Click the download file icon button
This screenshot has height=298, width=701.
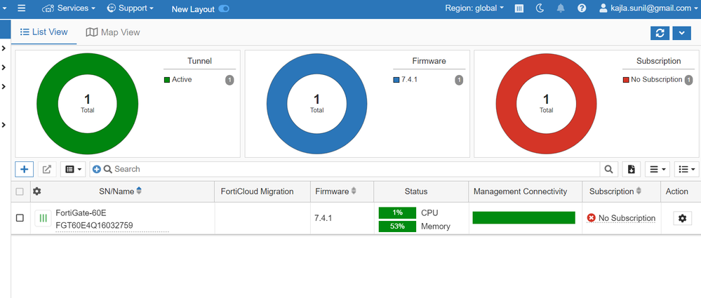pyautogui.click(x=632, y=169)
